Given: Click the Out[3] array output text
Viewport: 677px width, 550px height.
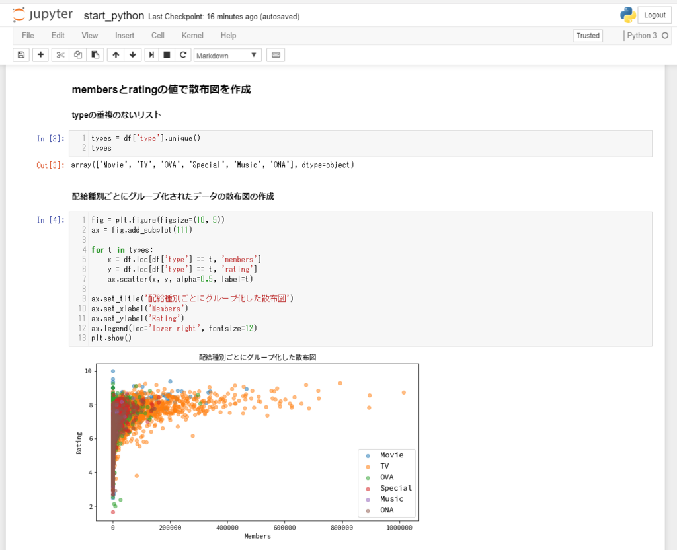Looking at the screenshot, I should coord(212,165).
